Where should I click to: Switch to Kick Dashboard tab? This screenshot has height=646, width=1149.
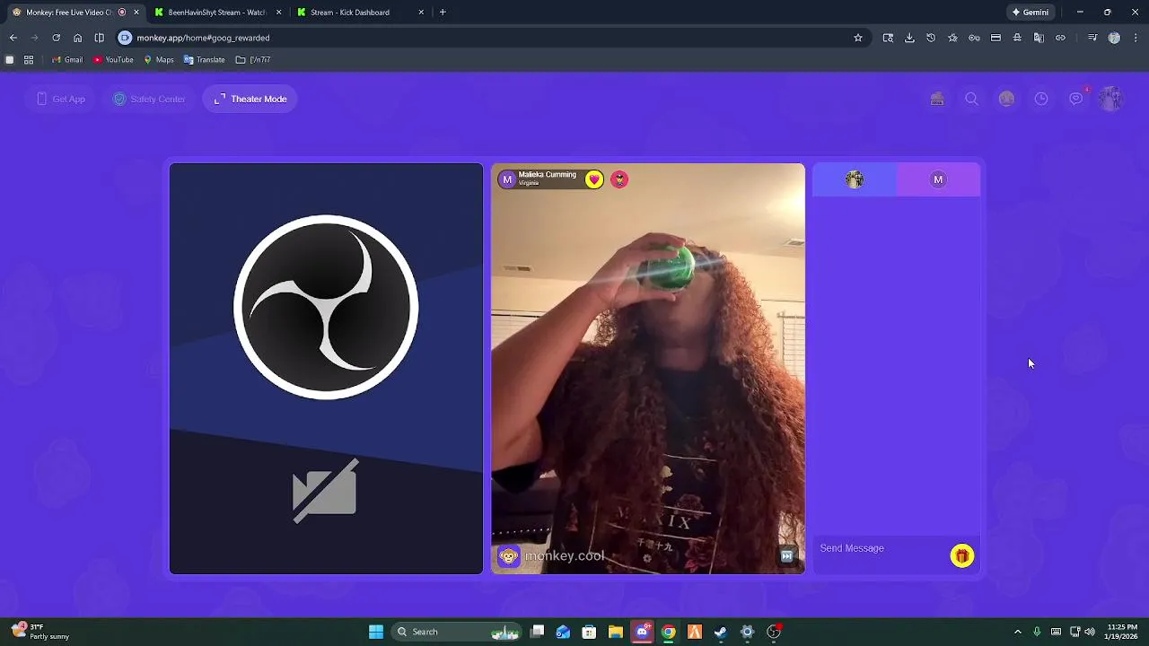359,13
